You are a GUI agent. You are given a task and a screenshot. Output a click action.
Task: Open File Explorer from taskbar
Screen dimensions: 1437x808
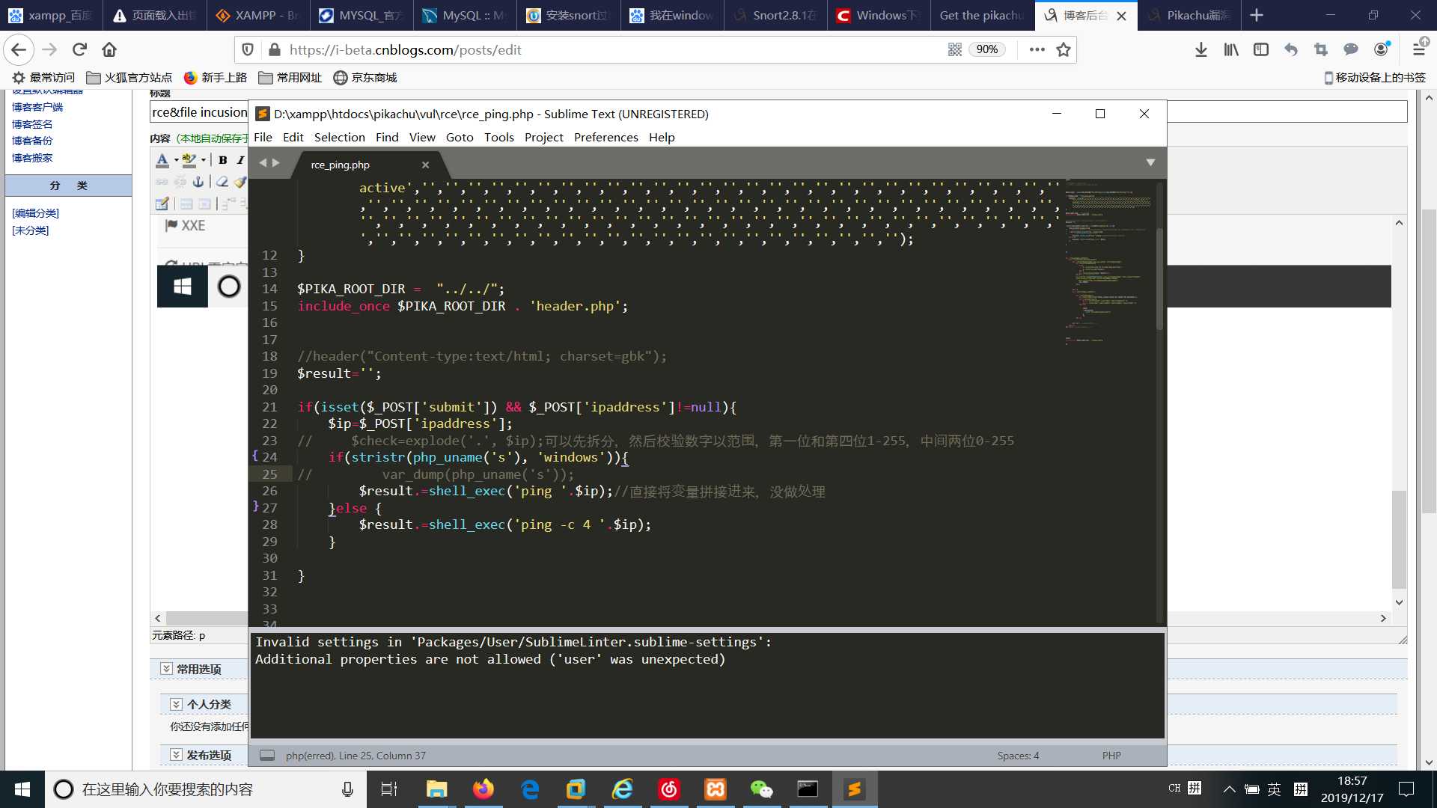(436, 789)
